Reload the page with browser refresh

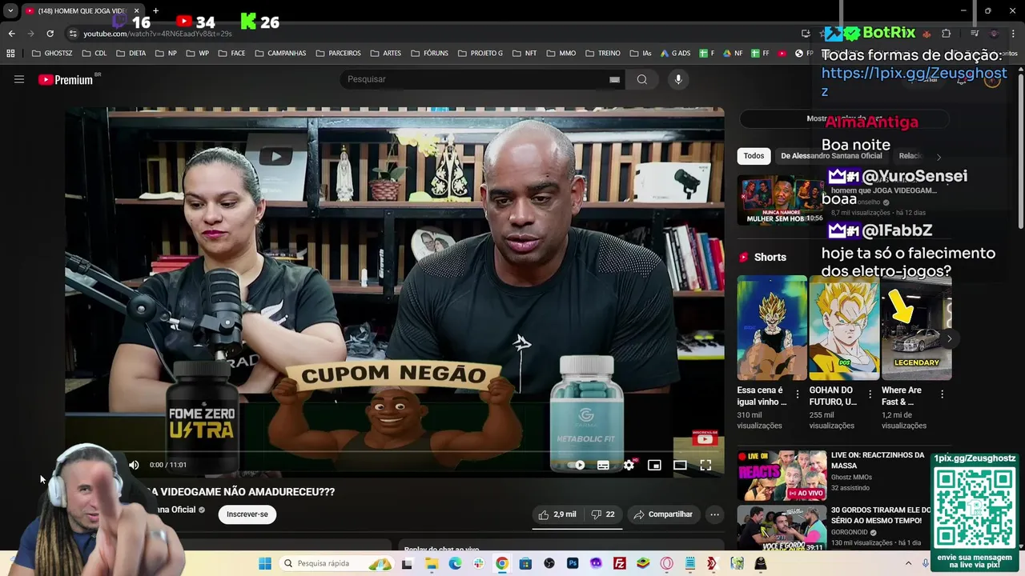[x=50, y=34]
